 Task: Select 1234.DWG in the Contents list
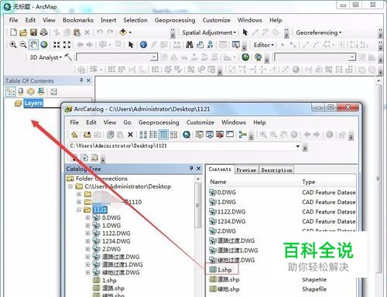[231, 221]
